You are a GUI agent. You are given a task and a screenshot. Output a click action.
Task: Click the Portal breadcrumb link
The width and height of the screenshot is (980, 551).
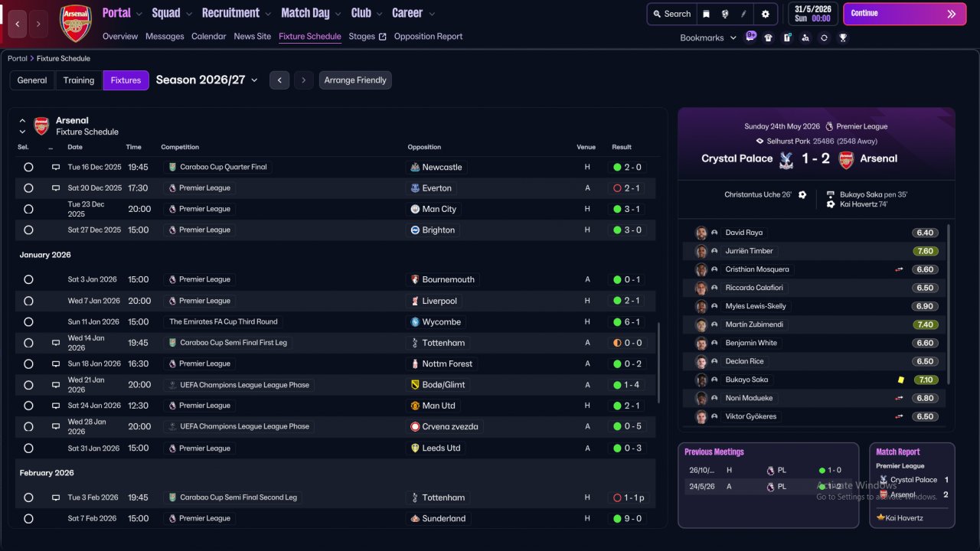[18, 58]
